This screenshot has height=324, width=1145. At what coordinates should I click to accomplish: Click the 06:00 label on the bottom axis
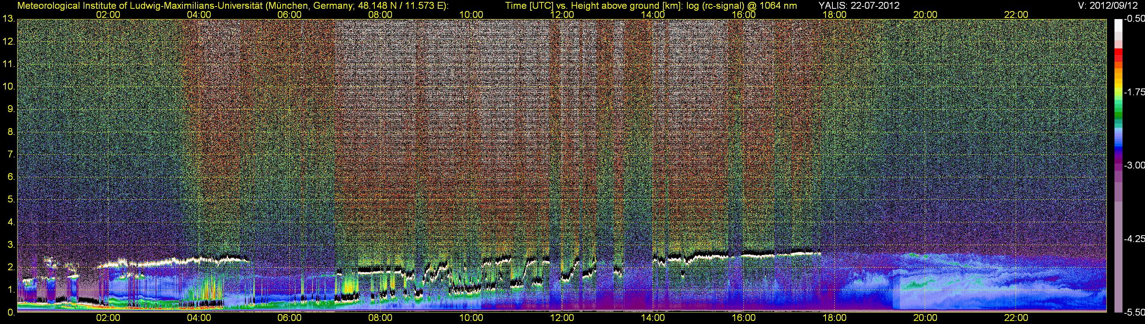point(289,318)
